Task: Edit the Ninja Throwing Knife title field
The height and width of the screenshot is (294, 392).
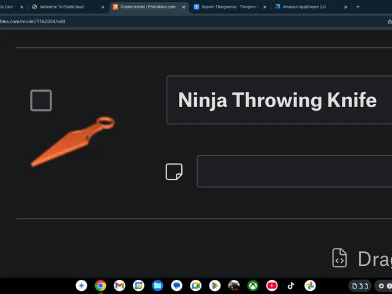Action: (x=279, y=100)
